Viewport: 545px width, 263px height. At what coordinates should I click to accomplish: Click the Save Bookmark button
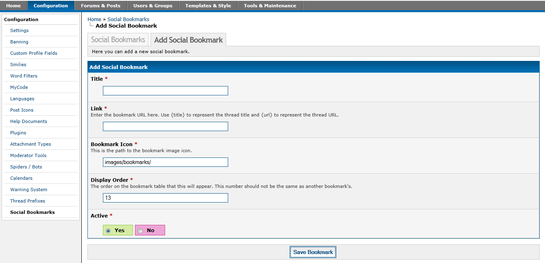pos(313,252)
